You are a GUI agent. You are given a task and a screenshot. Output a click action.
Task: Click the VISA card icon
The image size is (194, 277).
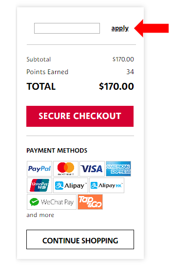[x=92, y=169]
